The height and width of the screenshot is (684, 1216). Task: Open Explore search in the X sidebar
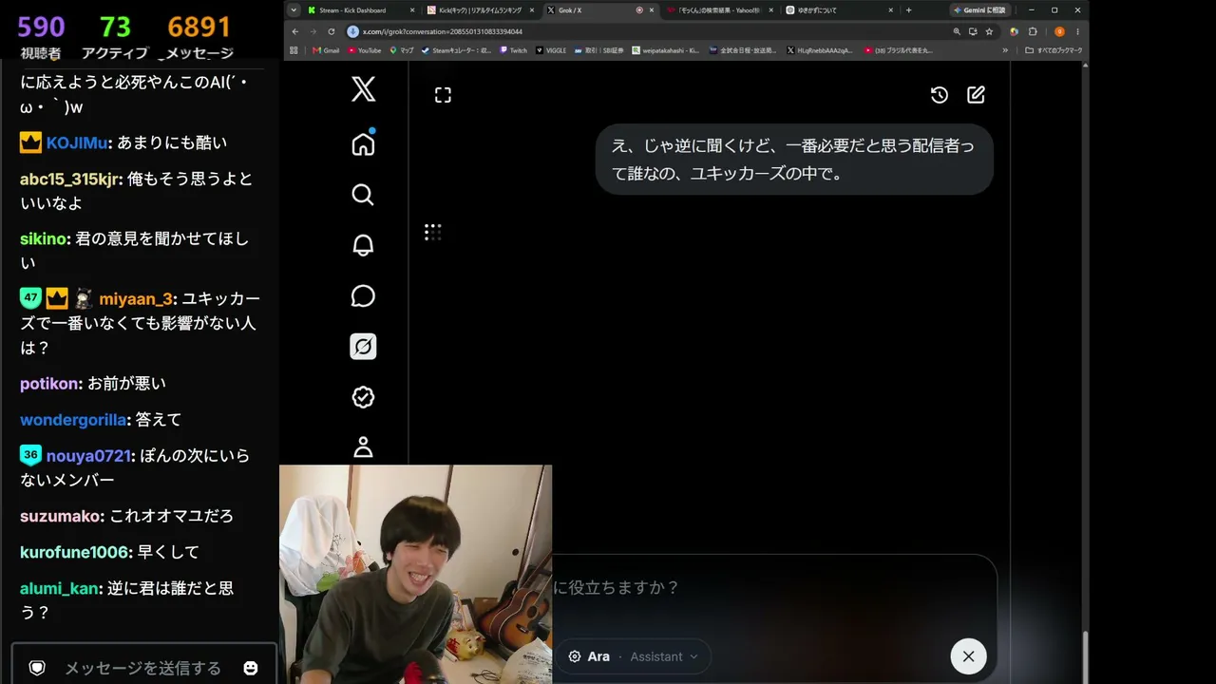[x=363, y=195]
